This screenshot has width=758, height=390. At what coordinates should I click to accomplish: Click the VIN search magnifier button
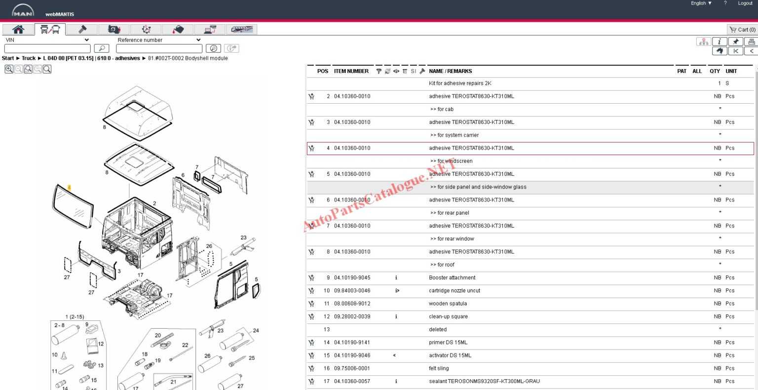point(101,48)
